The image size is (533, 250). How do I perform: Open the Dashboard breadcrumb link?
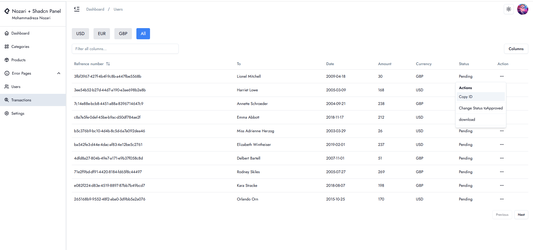pos(95,9)
